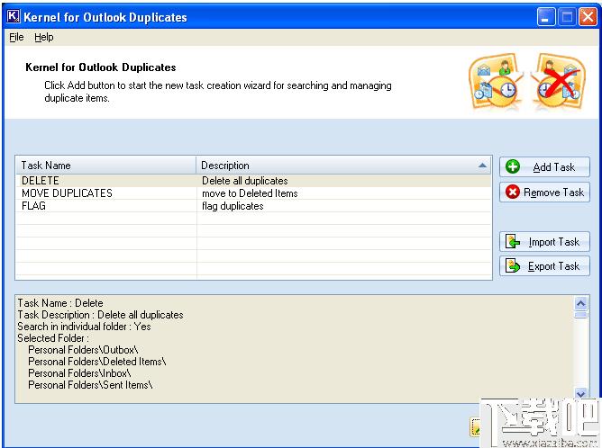602x448 pixels.
Task: Select the FLAG task row
Action: coord(253,206)
